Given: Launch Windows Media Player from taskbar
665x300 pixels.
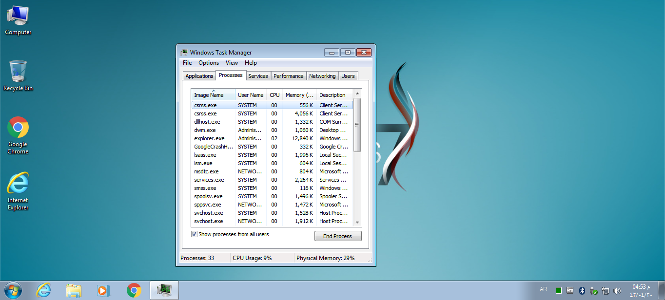Looking at the screenshot, I should (x=103, y=290).
